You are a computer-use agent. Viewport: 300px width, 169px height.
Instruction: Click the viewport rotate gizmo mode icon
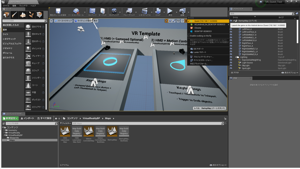170,21
